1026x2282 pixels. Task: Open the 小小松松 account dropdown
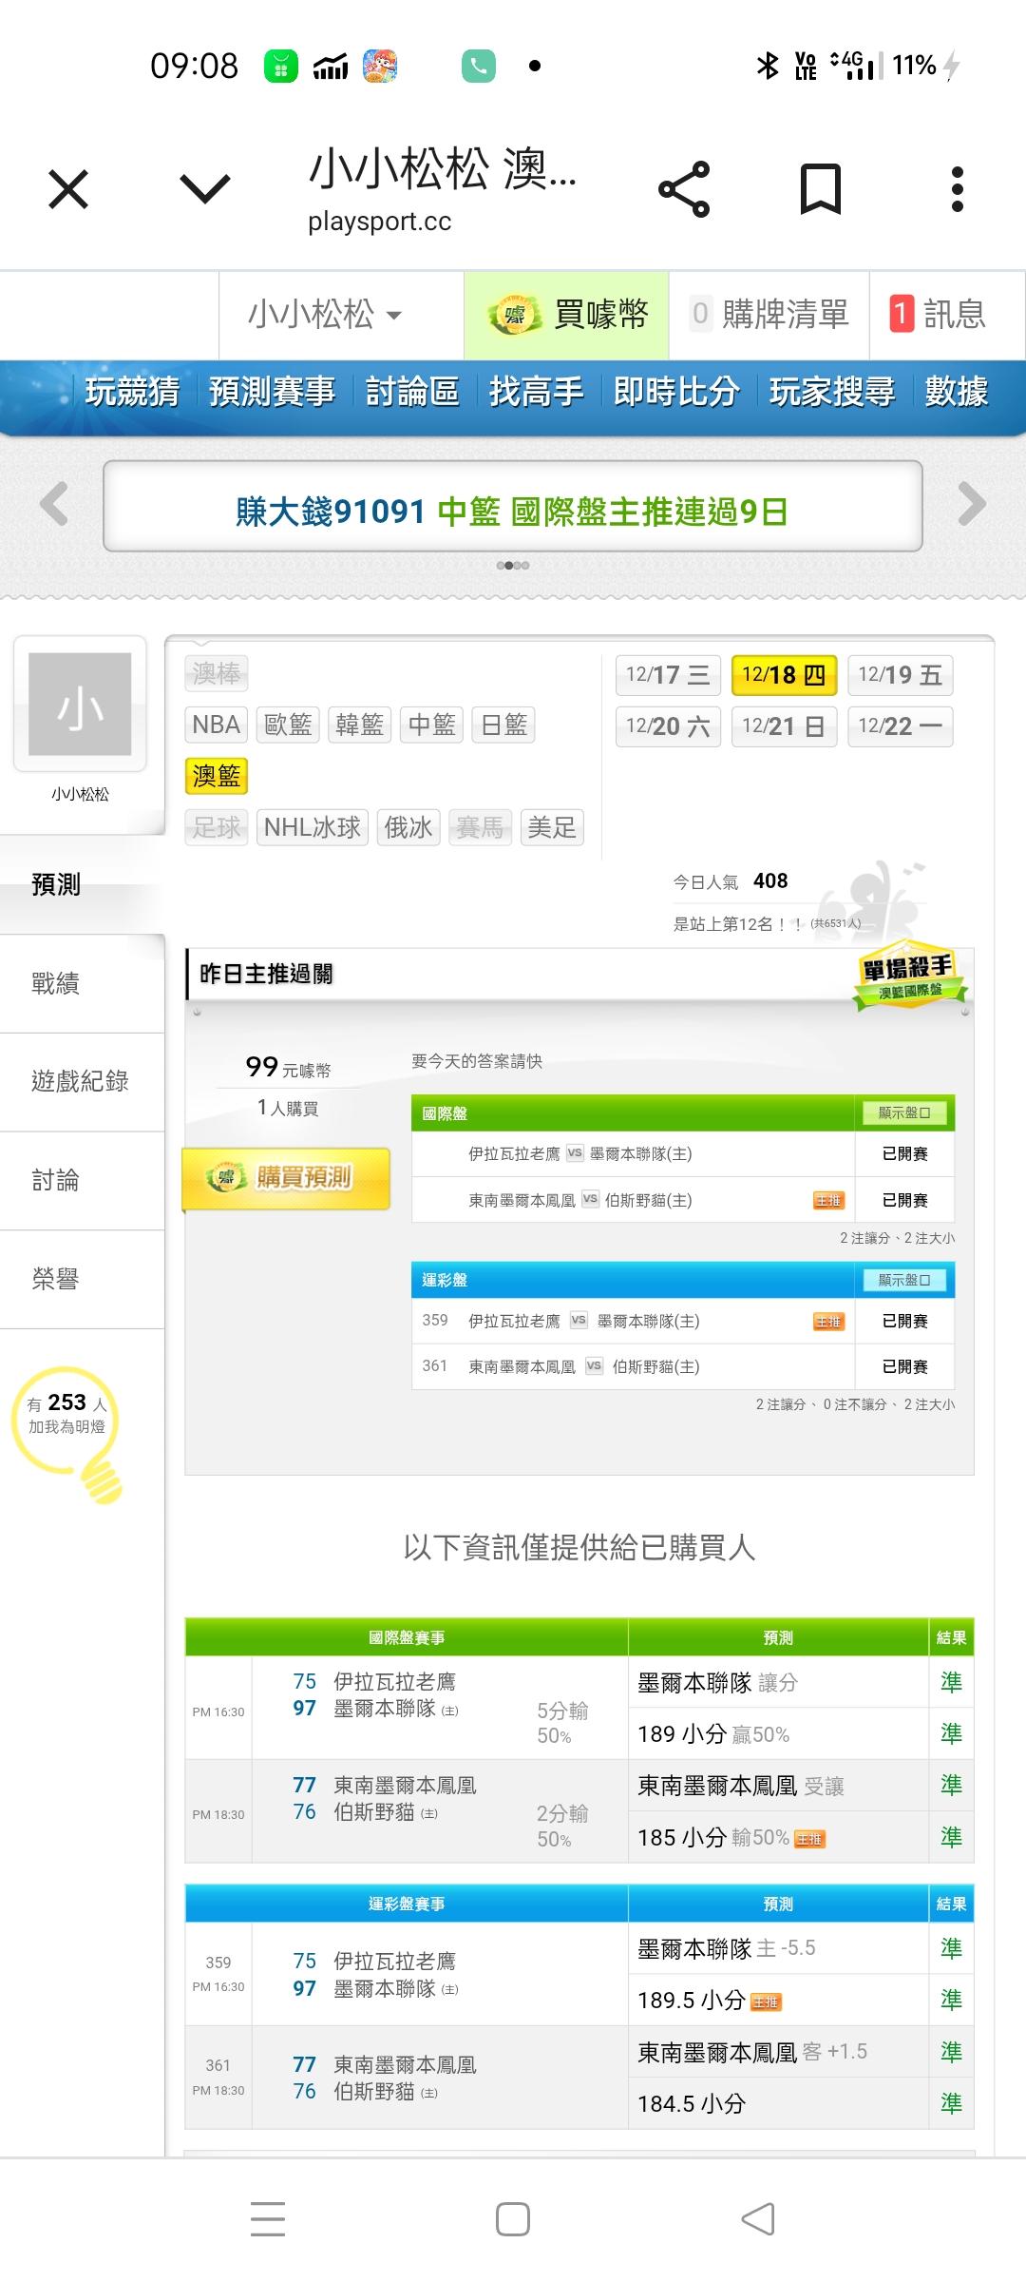tap(325, 314)
